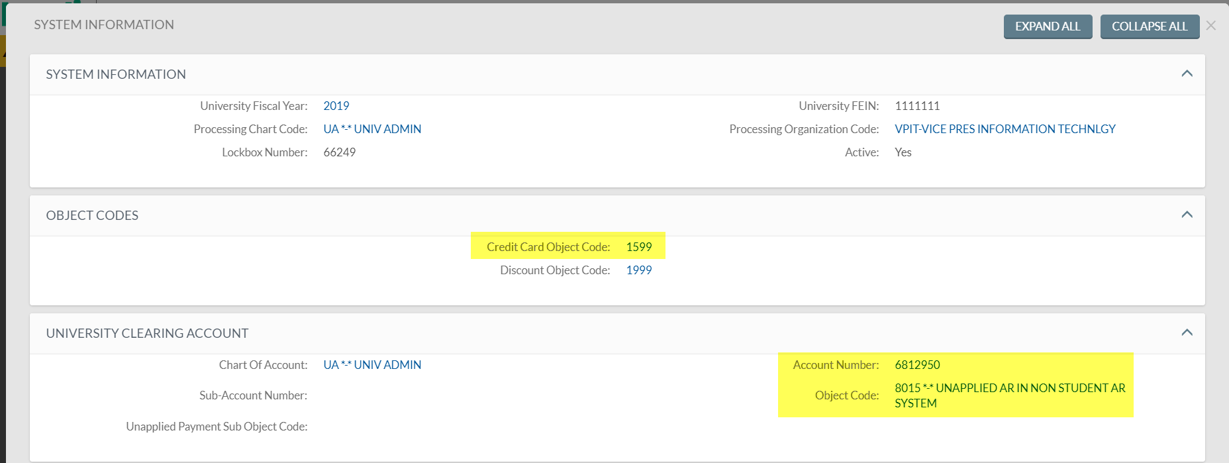Image resolution: width=1229 pixels, height=463 pixels.
Task: Open VPIT-VICE PRES INFORMATION TECHNLGY organization link
Action: (x=1005, y=129)
